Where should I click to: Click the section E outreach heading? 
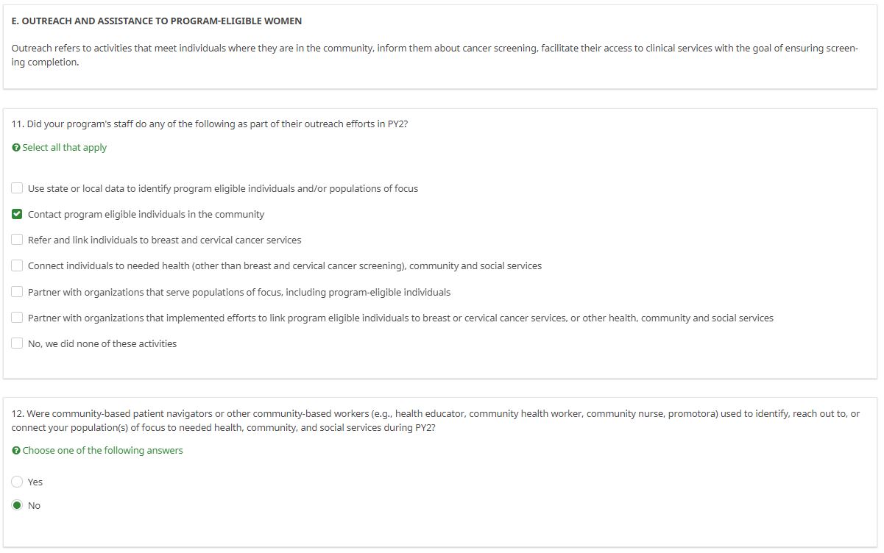tap(157, 21)
